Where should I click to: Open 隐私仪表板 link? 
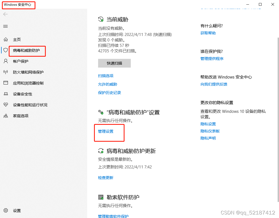pyautogui.click(x=210, y=131)
